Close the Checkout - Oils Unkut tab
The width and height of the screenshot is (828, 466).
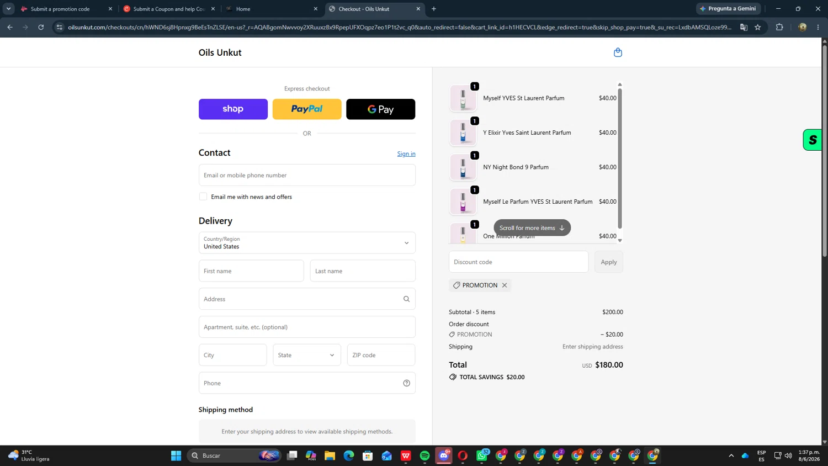(418, 9)
